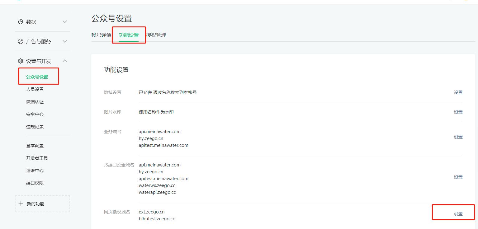478x229 pixels.
Task: Open 微信认证 from the sidebar
Action: [x=35, y=102]
